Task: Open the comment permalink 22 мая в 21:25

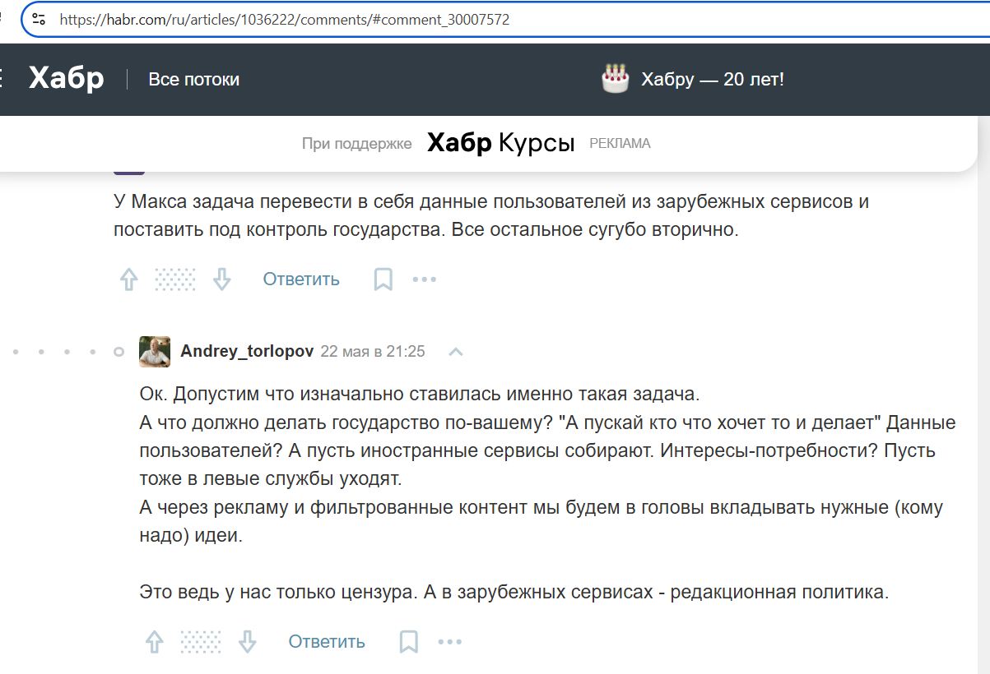Action: click(x=373, y=351)
